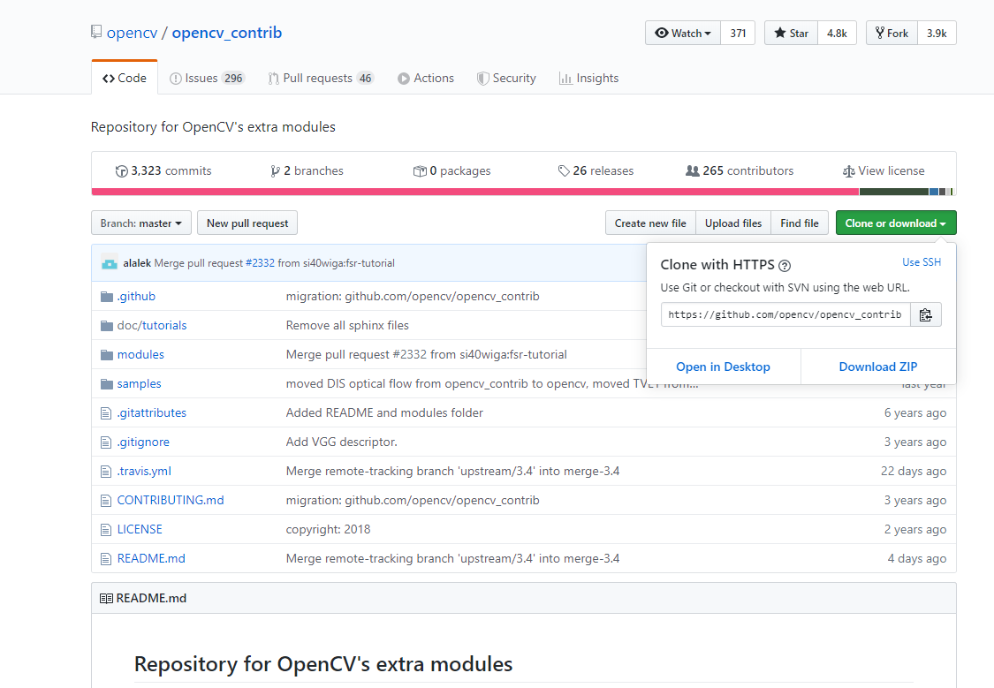Open the Watch dropdown

tap(683, 33)
